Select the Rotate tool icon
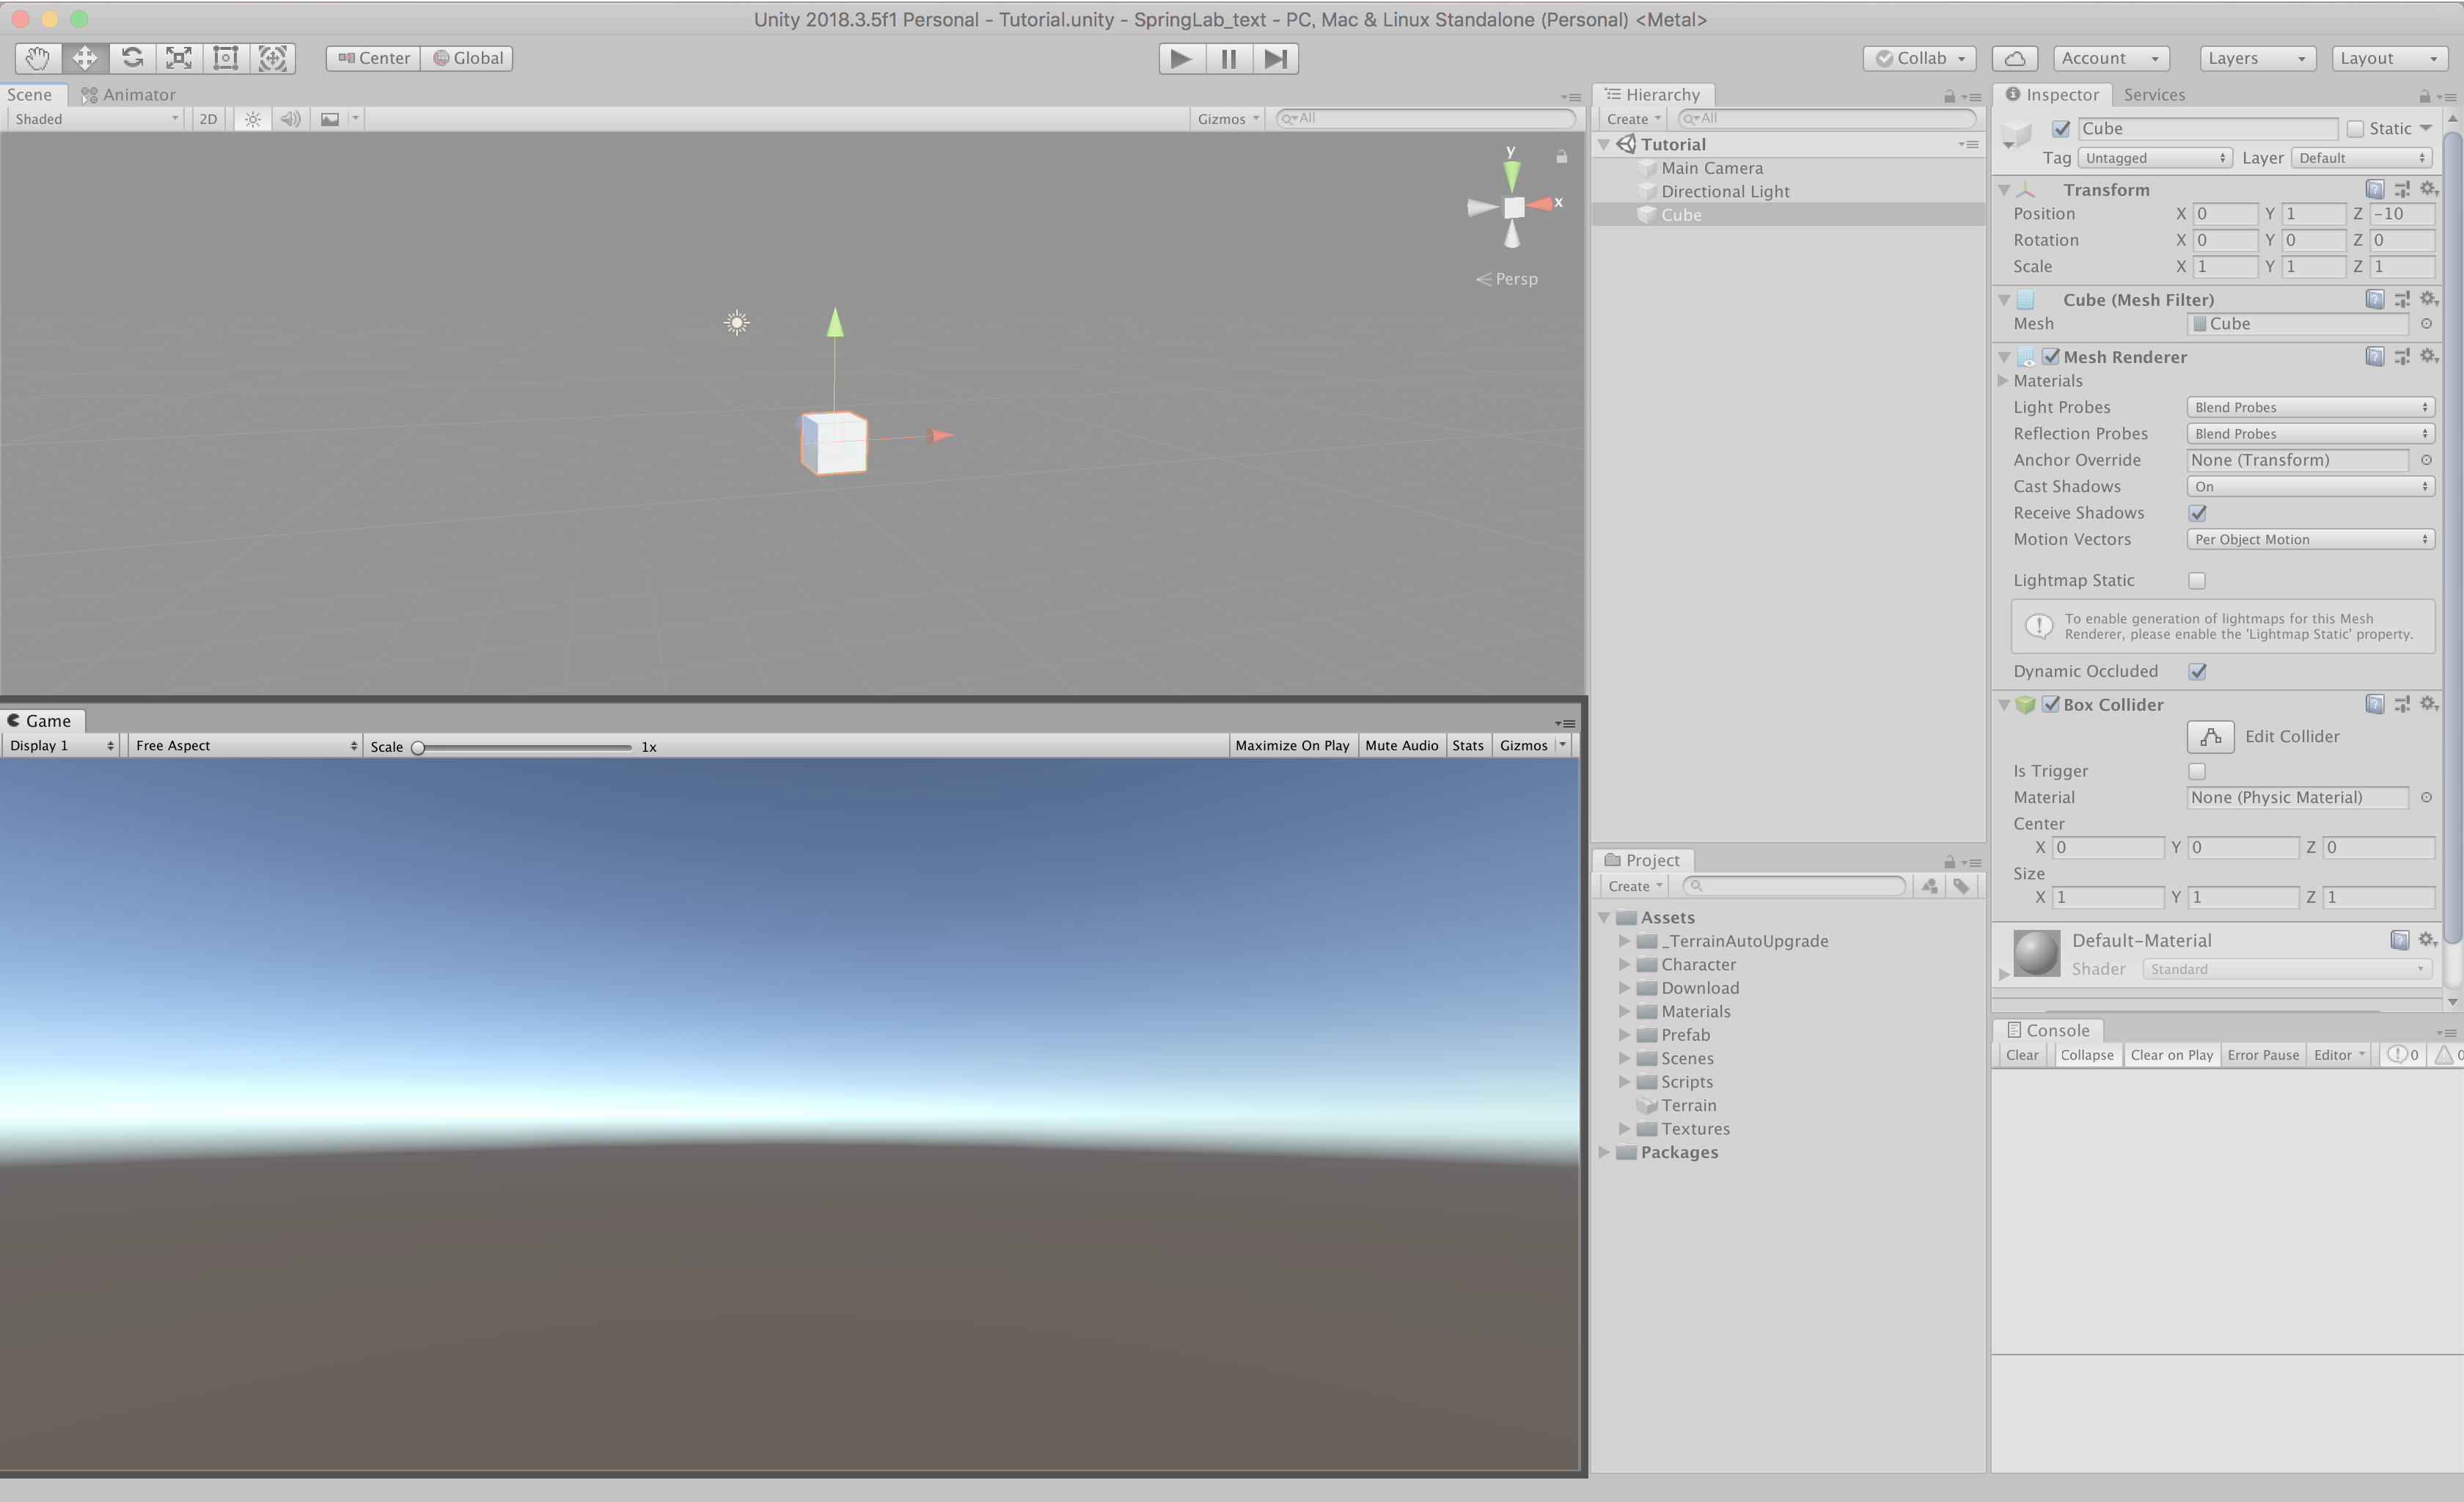The width and height of the screenshot is (2464, 1502). coord(132,58)
